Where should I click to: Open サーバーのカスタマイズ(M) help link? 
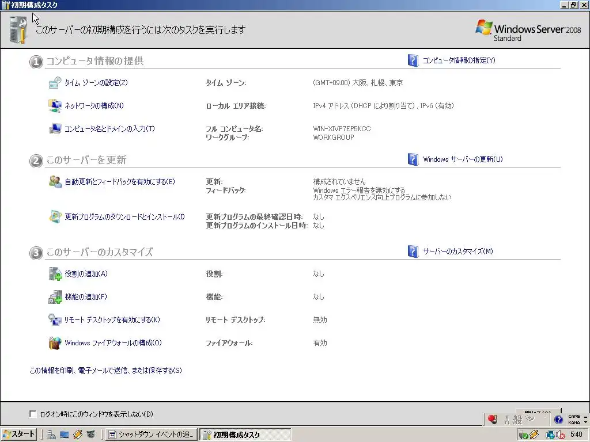(458, 252)
